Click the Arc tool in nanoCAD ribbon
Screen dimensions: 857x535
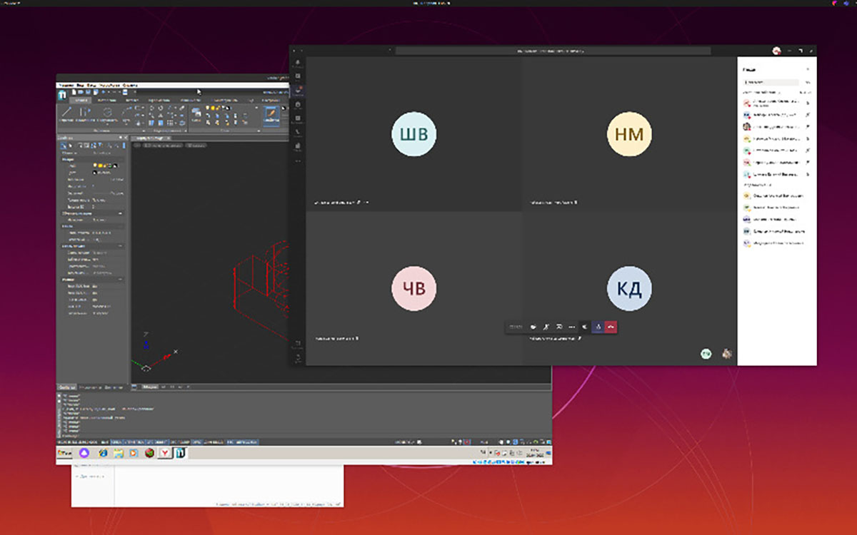(126, 114)
